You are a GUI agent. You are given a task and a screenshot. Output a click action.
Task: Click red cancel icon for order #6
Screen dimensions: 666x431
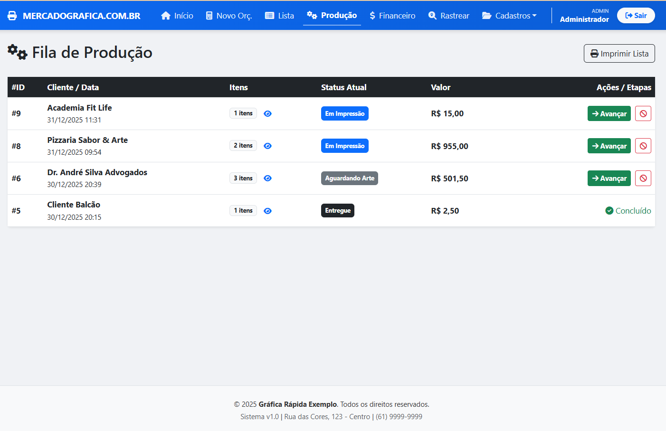643,178
